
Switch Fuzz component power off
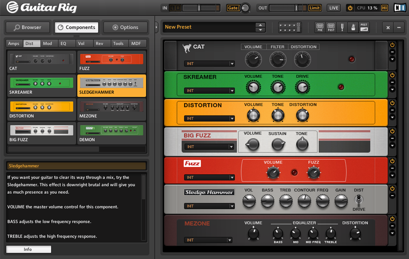tap(392, 161)
